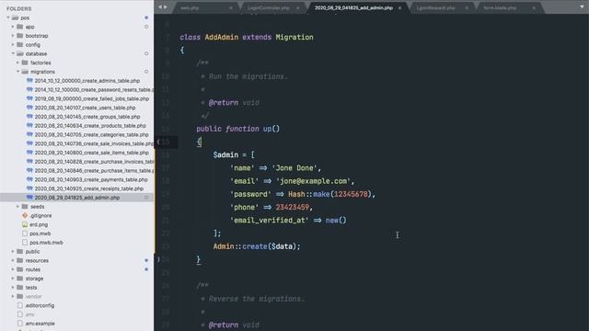
Task: Open the form.blade.php tab
Action: (x=500, y=8)
